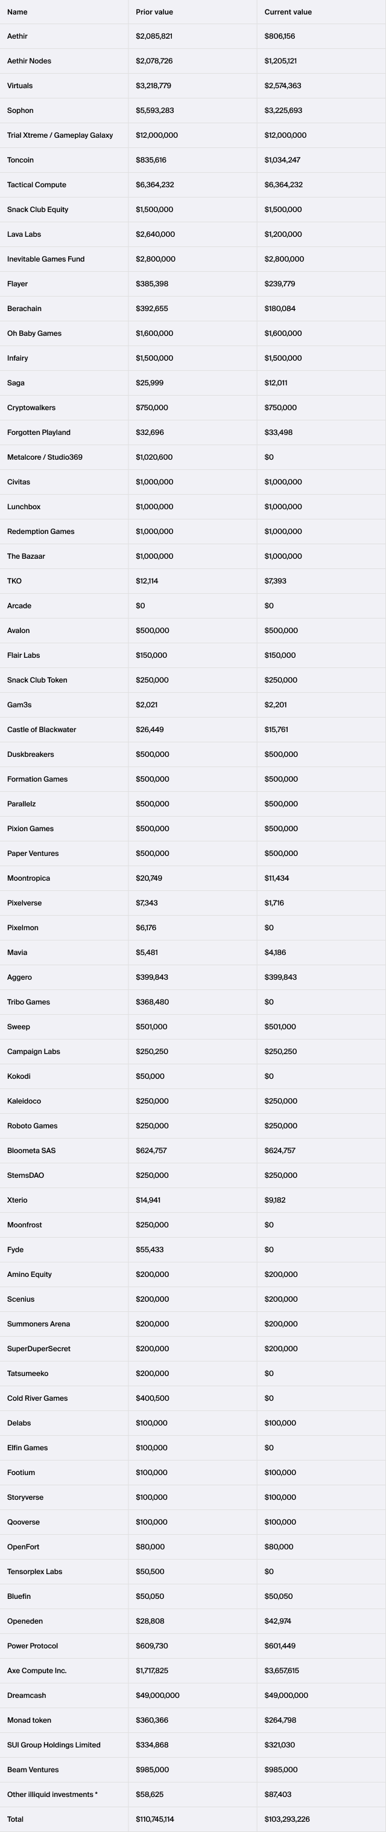The image size is (386, 1832).
Task: Click Power Protocol current value $601,449
Action: point(281,1646)
